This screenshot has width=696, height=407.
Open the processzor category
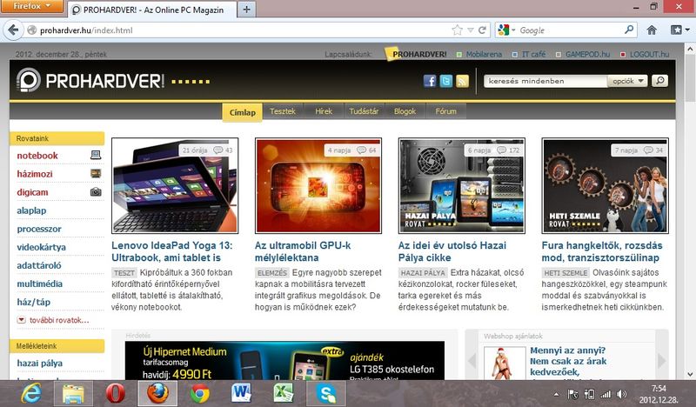[39, 229]
